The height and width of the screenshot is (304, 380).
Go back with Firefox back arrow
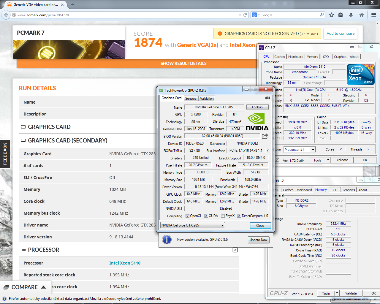6,15
